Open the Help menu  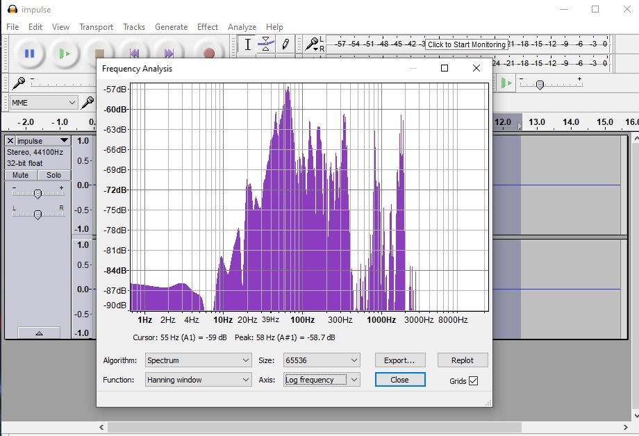(274, 27)
